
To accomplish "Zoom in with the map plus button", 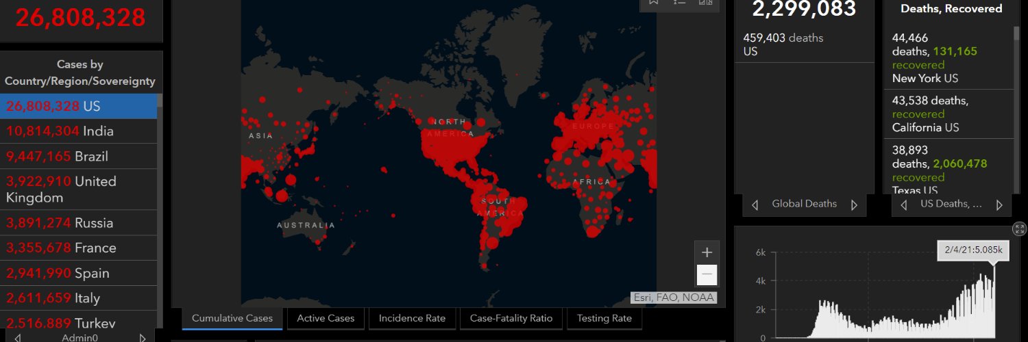I will (707, 252).
